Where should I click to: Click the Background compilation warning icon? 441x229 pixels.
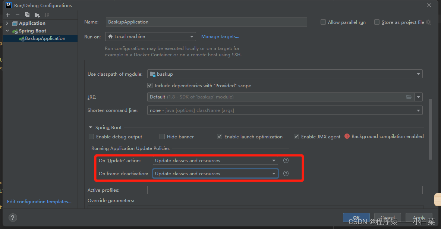347,136
